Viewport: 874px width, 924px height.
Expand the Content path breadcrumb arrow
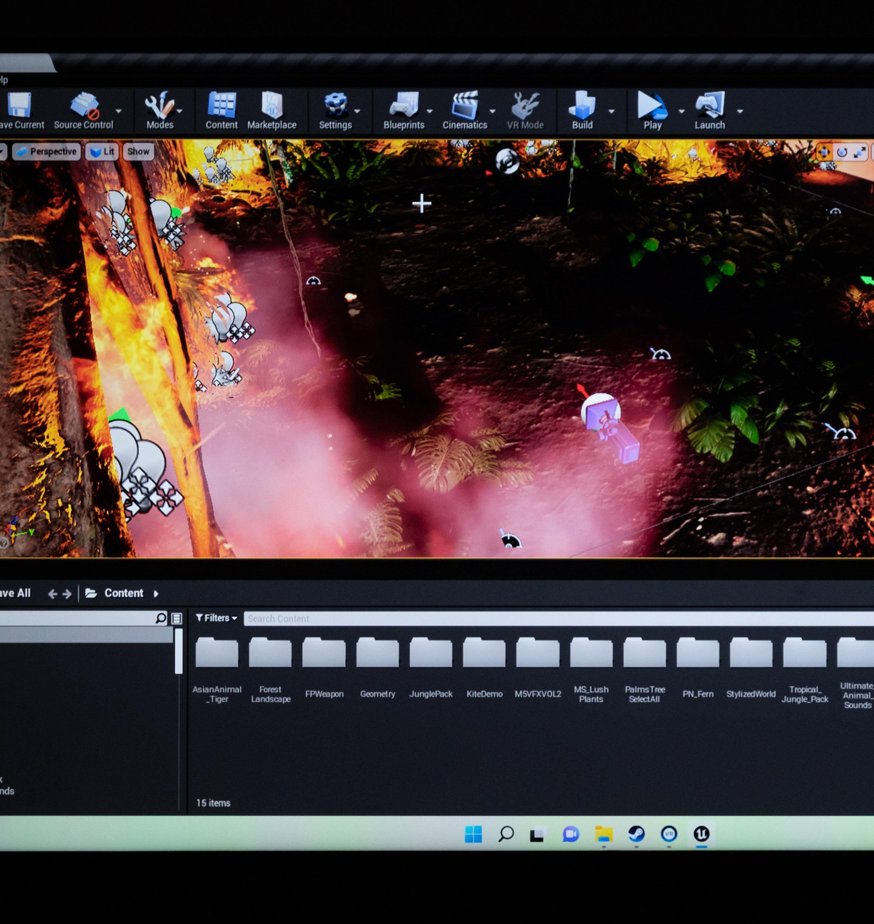[156, 593]
